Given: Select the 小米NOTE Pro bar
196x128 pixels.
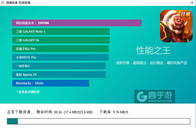Looking at the screenshot, I should pyautogui.click(x=60, y=57).
